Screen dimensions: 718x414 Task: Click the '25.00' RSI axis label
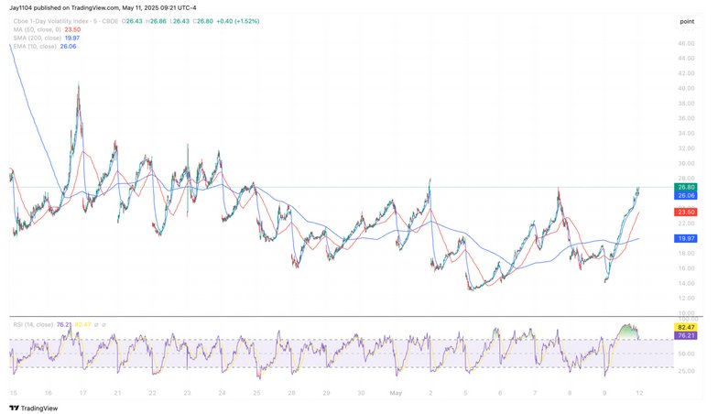click(x=686, y=371)
